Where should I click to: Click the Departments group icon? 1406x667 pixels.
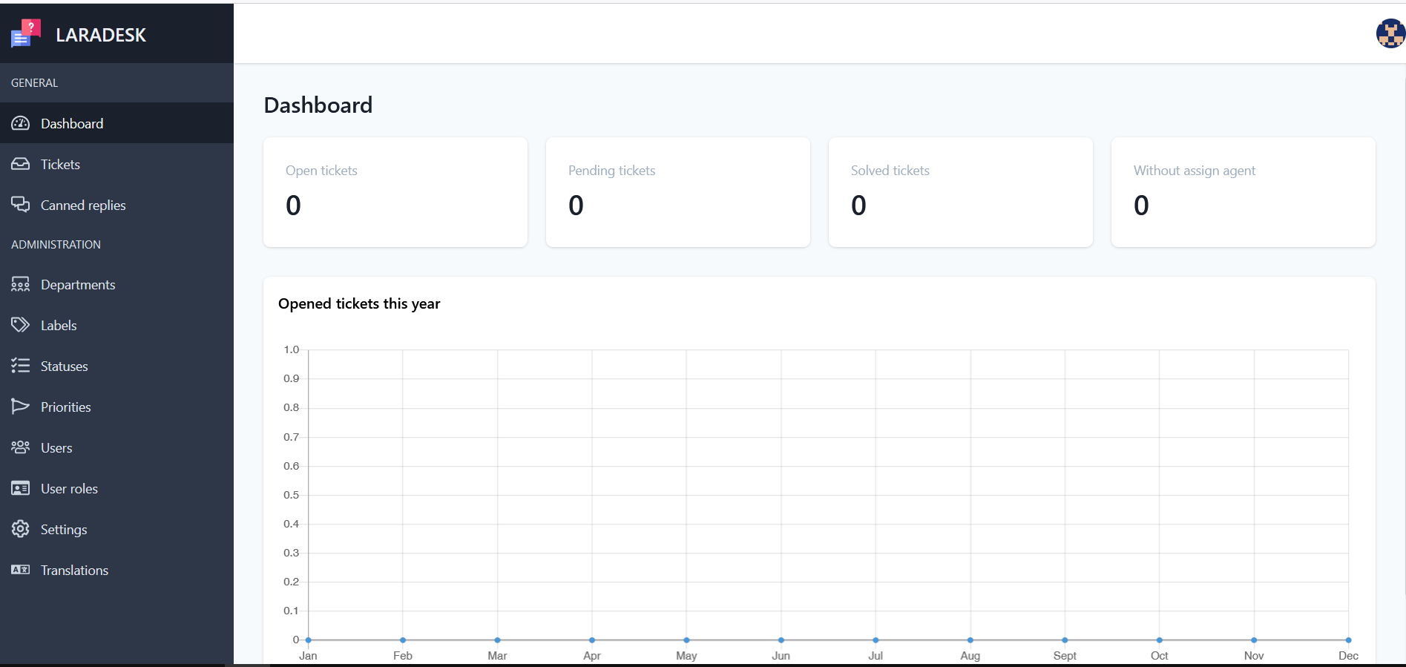click(x=20, y=284)
